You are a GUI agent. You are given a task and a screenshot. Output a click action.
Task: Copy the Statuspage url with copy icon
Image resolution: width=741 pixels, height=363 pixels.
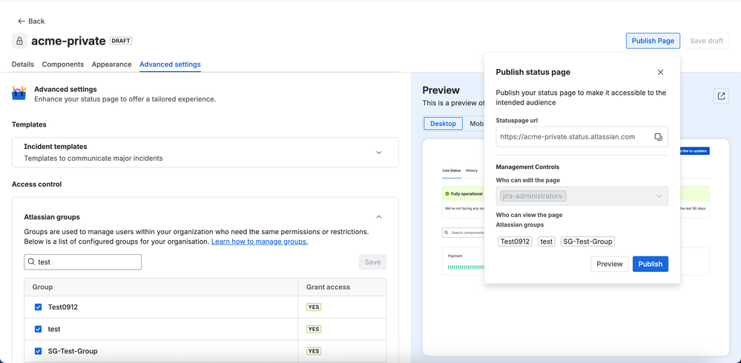(659, 137)
